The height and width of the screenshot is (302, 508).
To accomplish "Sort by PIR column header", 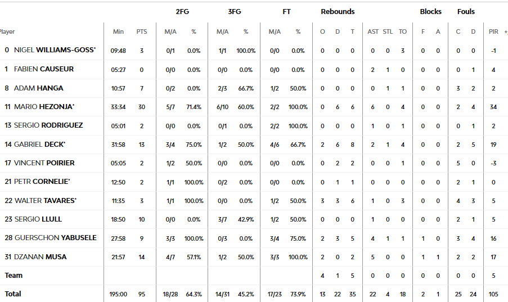I will pos(493,31).
